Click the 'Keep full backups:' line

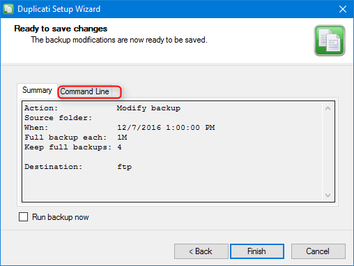point(73,147)
